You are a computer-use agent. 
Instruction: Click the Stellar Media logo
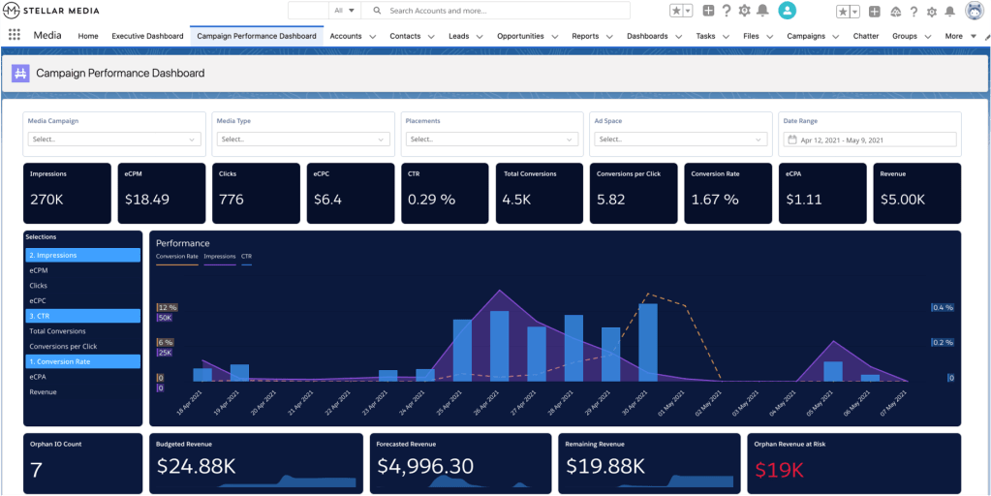pyautogui.click(x=53, y=10)
